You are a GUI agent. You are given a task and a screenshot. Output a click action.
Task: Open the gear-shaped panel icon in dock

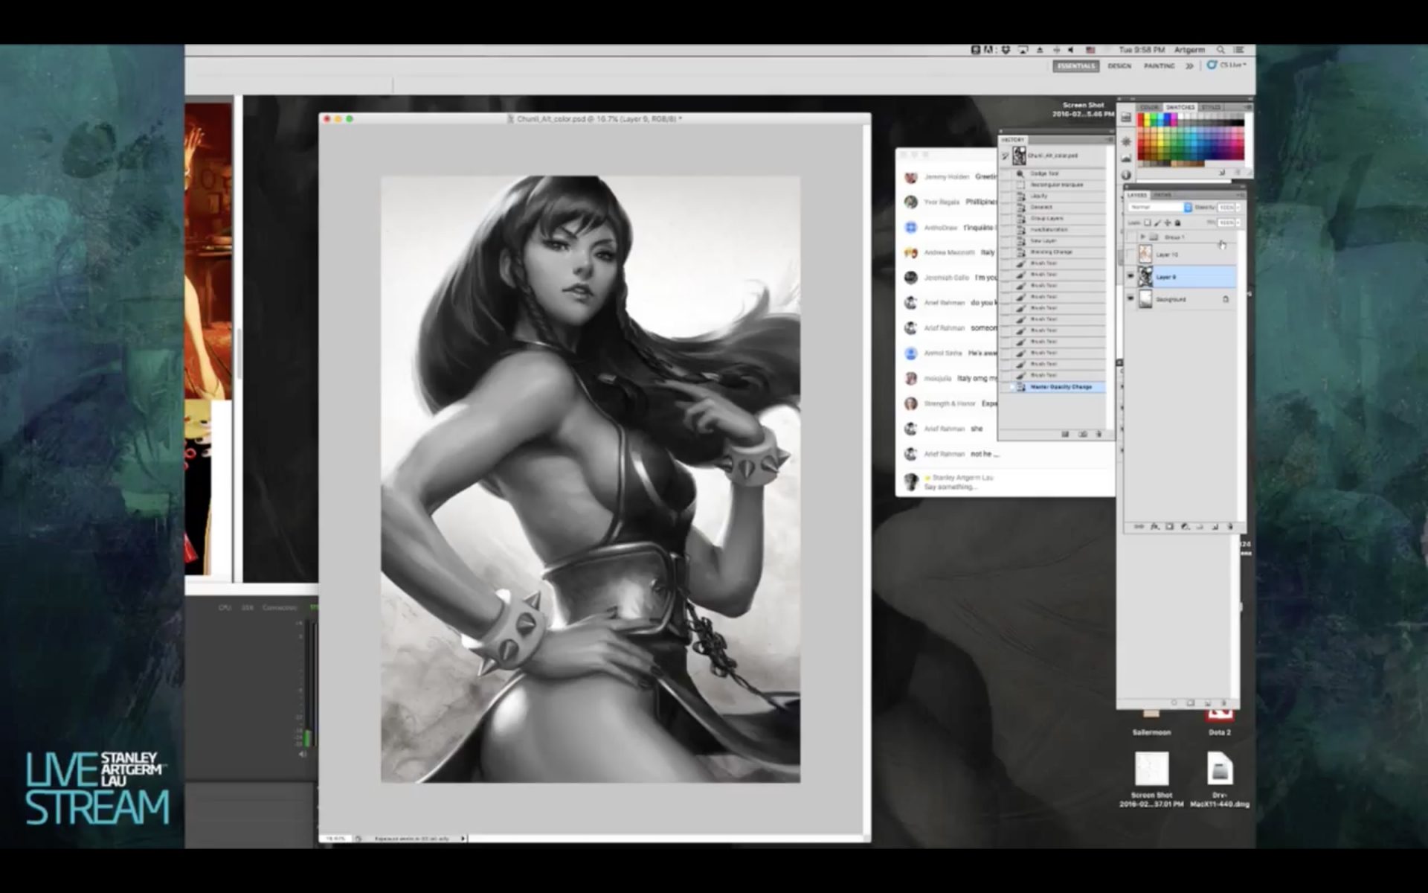[x=1125, y=141]
